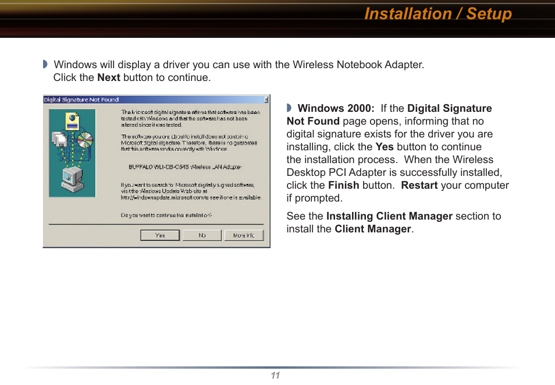The width and height of the screenshot is (555, 385).
Task: Click the Yes button in the dialog
Action: point(160,235)
